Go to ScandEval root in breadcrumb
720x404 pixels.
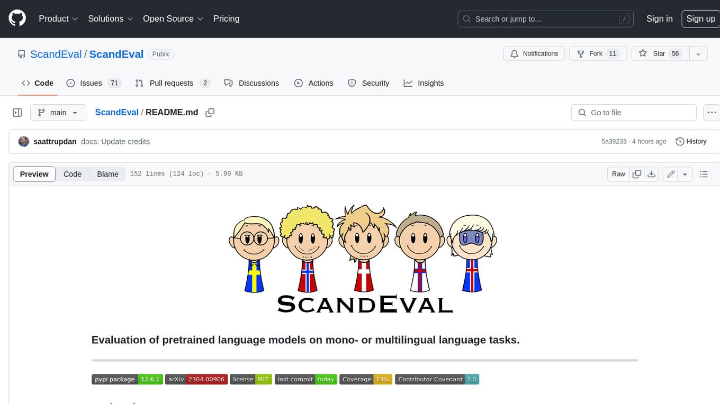coord(116,112)
